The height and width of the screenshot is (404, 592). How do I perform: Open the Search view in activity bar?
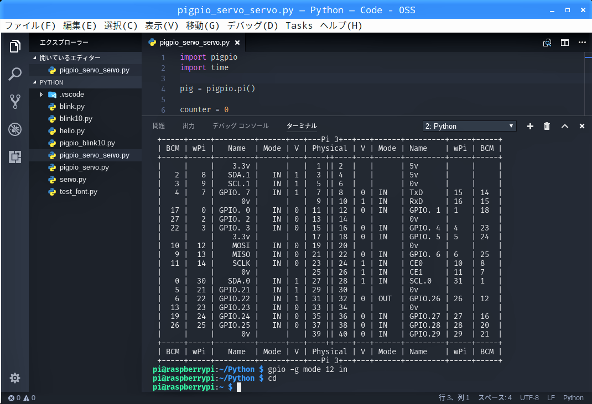click(15, 74)
